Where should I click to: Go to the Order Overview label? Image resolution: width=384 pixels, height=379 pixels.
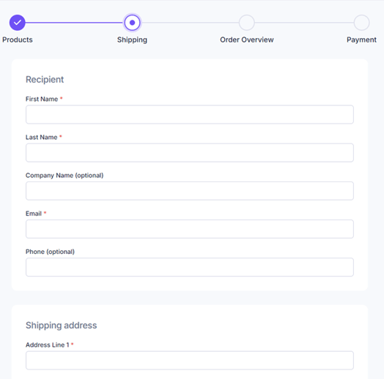(x=247, y=40)
